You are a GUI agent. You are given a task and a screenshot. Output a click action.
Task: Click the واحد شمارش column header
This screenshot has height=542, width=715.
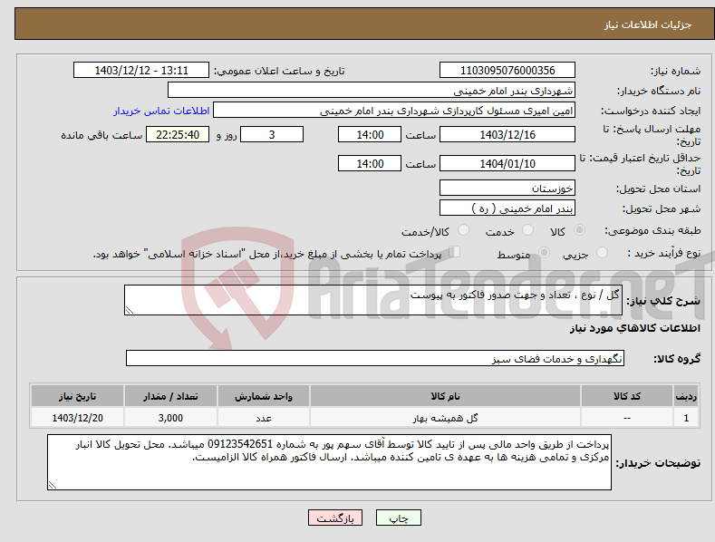click(x=264, y=396)
